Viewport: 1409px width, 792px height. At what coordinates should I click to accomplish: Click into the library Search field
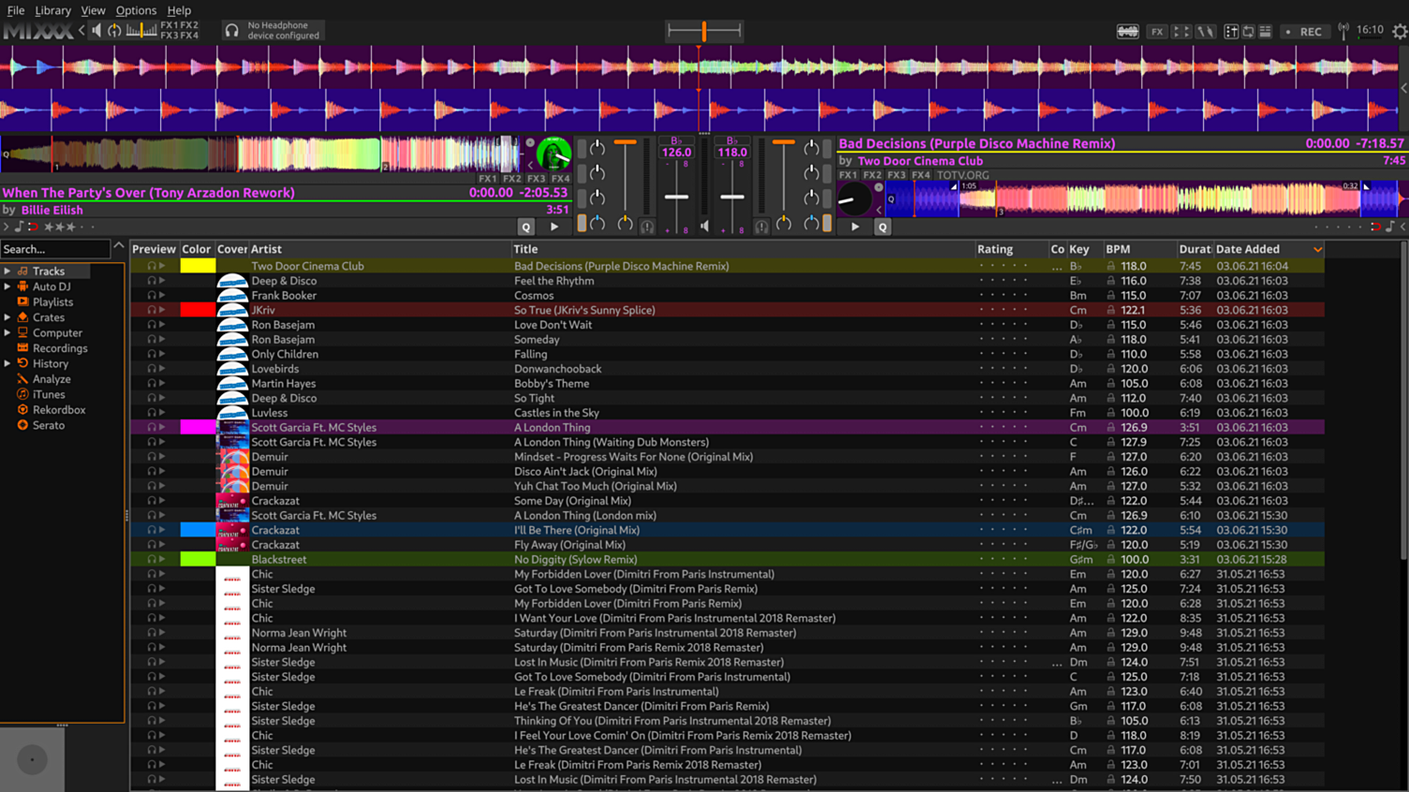coord(56,249)
